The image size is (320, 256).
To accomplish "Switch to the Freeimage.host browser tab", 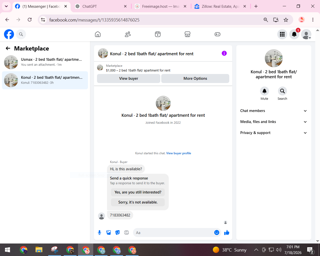I will [161, 6].
